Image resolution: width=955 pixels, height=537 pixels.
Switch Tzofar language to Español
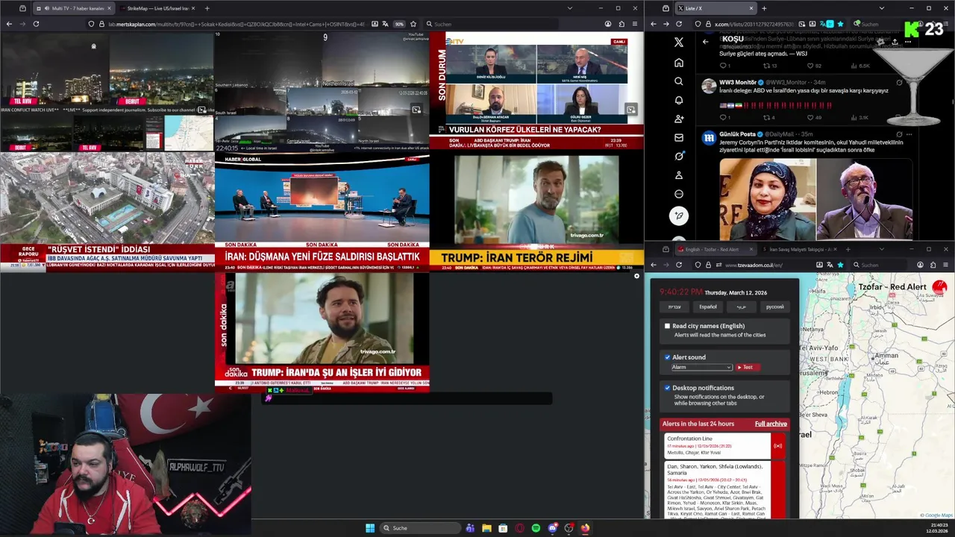click(707, 307)
